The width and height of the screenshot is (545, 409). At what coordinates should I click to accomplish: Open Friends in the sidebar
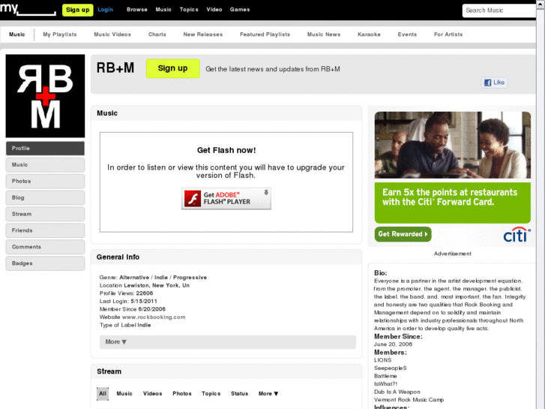click(45, 230)
